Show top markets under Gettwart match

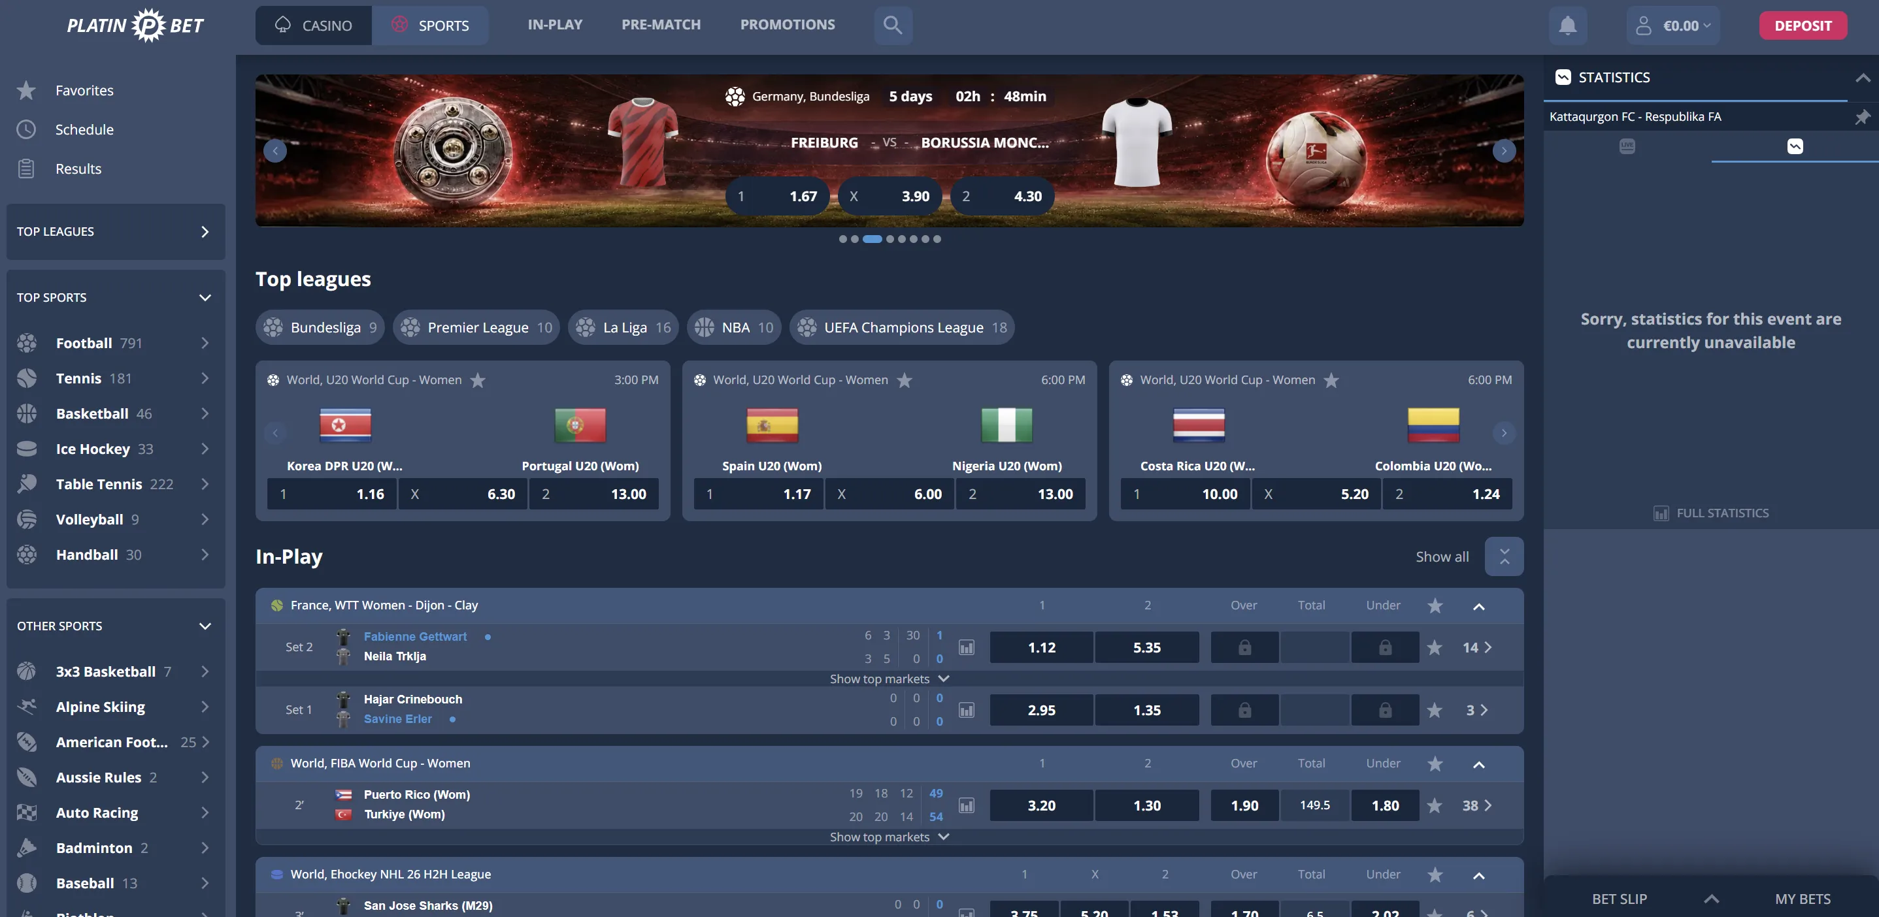[x=889, y=679]
